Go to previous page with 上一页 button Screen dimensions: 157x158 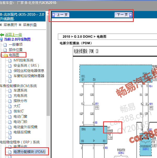click(x=61, y=15)
